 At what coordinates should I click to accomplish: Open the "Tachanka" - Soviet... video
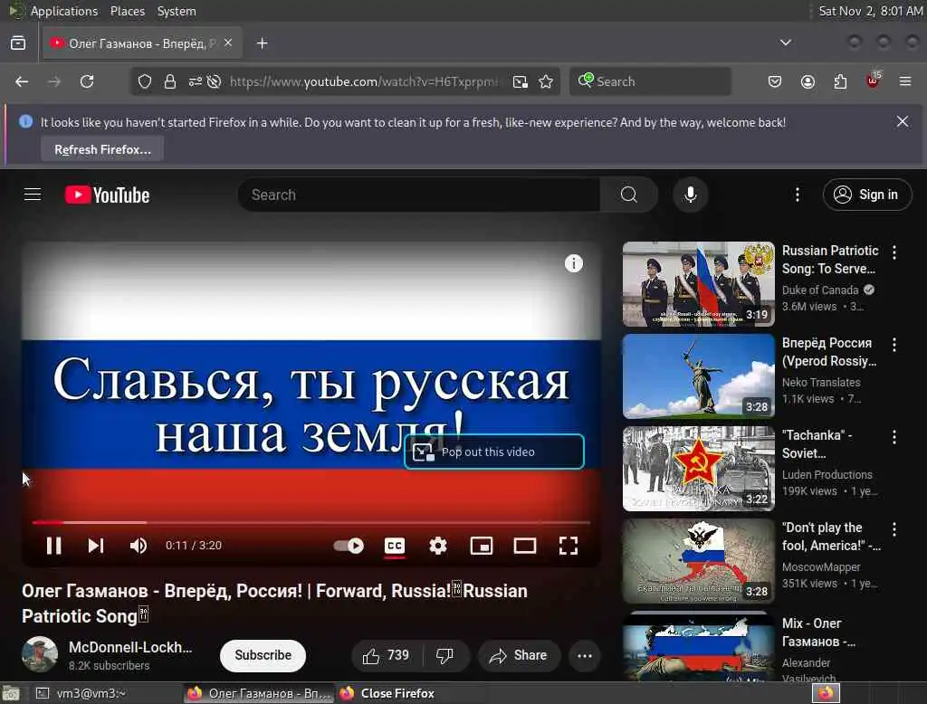pos(698,468)
